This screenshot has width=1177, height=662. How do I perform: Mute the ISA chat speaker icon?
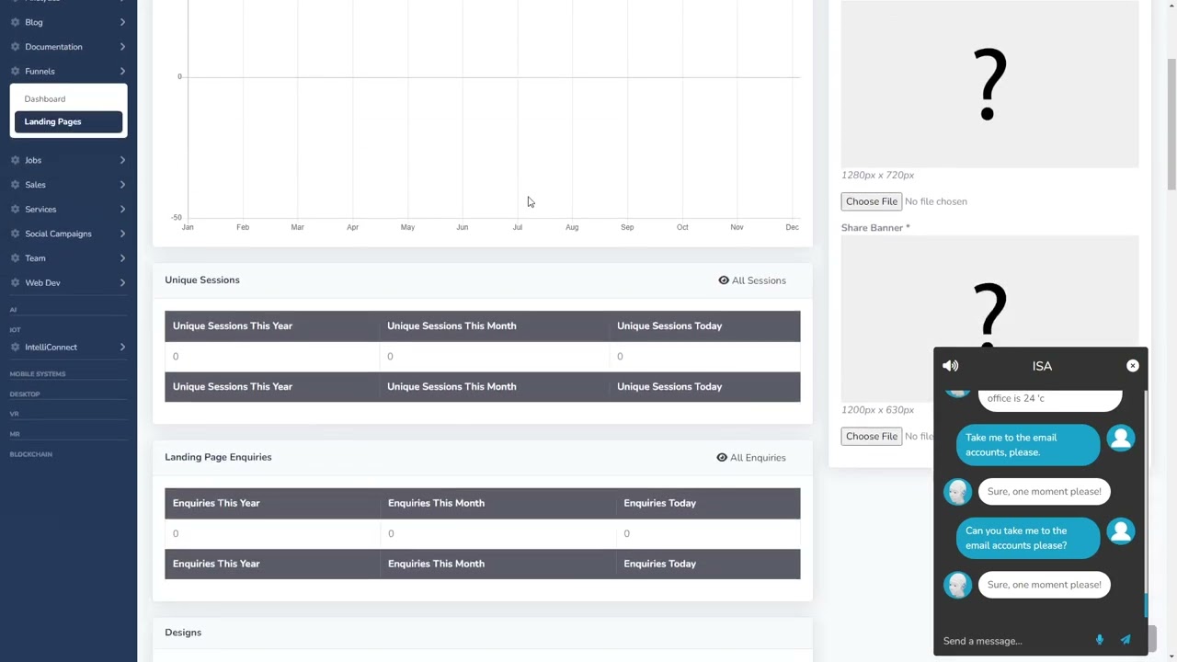point(950,366)
